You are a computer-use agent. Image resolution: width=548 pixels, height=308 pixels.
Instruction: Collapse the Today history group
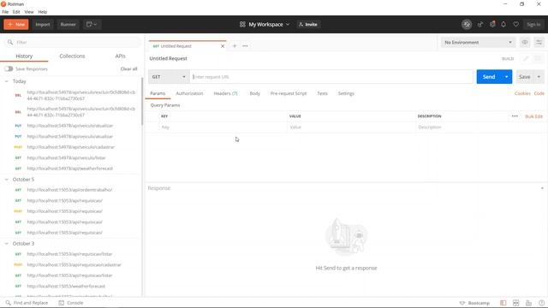(x=6, y=81)
